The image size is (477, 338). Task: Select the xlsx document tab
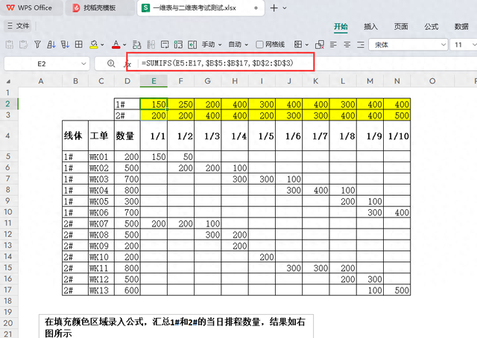[x=200, y=8]
